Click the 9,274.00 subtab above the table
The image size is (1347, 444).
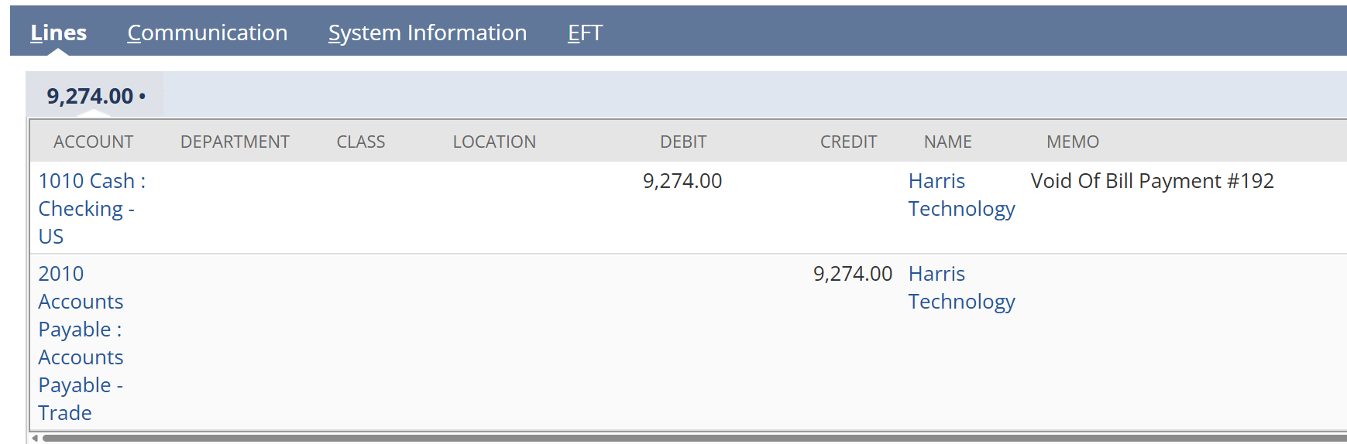click(x=94, y=96)
